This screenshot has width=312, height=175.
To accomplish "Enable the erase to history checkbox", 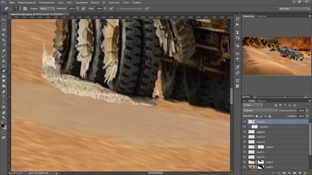I will 117,9.
